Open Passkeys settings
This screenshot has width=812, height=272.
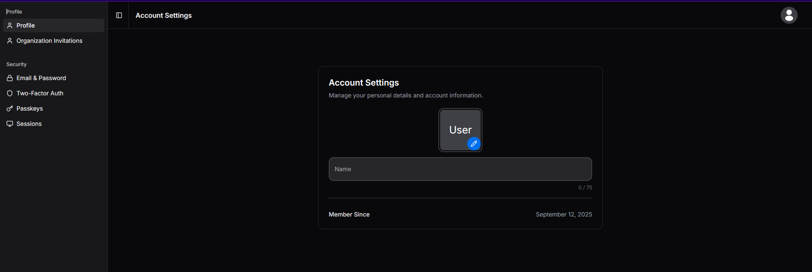point(53,108)
